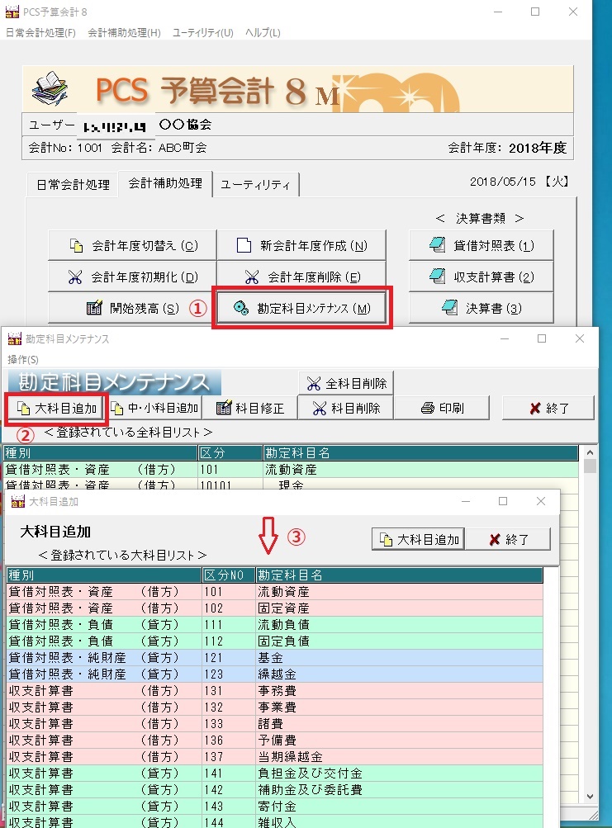The width and height of the screenshot is (612, 828).
Task: Select row 111 流動負債
Action: coord(275,625)
